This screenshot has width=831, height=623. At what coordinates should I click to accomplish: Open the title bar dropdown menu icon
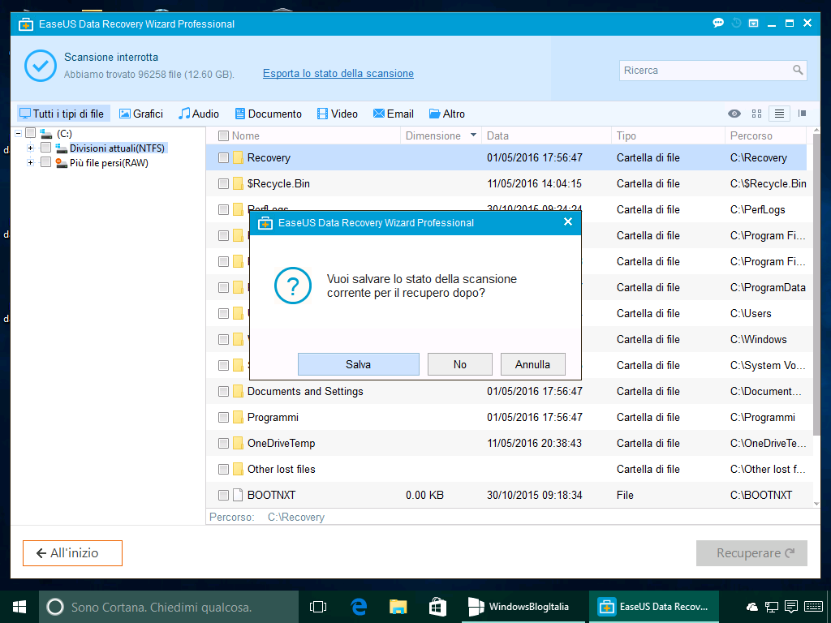(753, 24)
